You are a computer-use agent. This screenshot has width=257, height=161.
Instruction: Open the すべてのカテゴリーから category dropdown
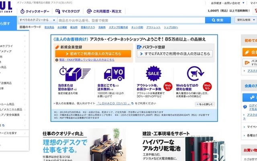click(x=37, y=20)
